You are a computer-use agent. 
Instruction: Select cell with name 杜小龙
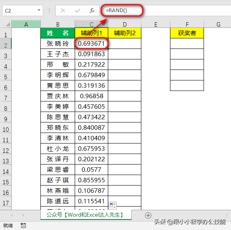click(x=58, y=149)
